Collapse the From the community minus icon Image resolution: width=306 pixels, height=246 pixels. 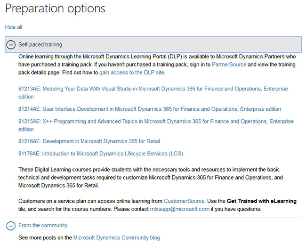click(x=11, y=226)
